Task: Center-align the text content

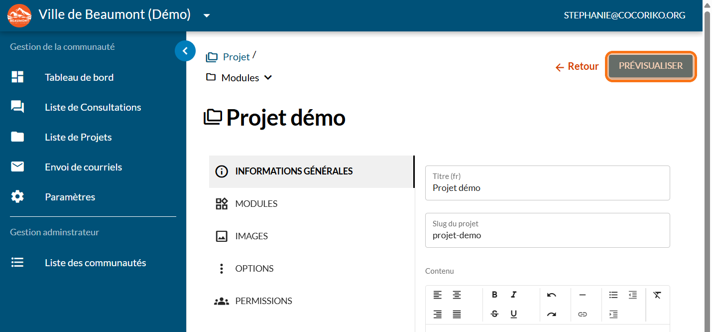Action: (457, 295)
